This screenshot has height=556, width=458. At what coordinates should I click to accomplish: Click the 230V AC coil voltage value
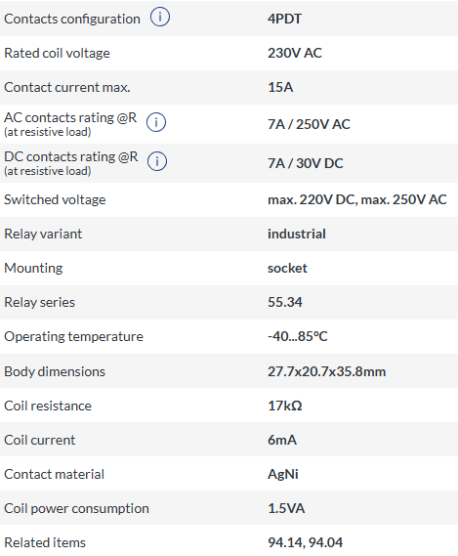tap(295, 53)
